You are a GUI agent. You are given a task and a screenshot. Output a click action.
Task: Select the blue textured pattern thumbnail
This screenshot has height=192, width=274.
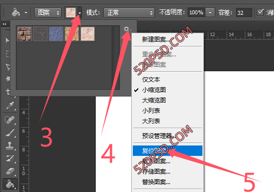click(x=56, y=34)
